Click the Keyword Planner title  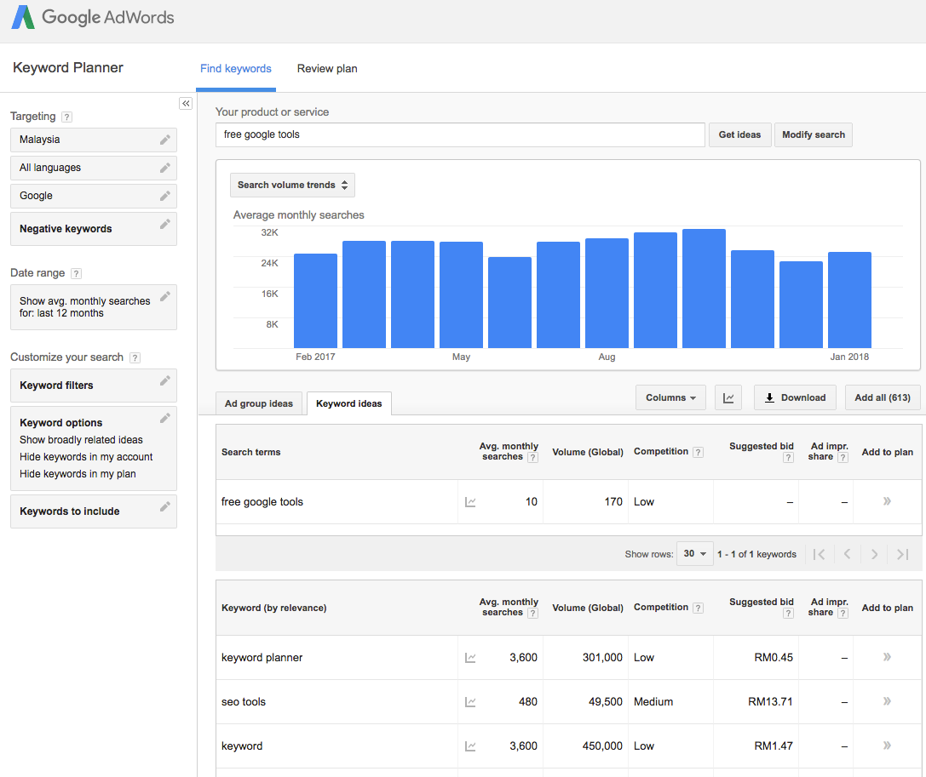(x=68, y=68)
